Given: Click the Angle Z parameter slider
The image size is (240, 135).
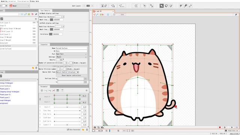Looking at the screenshot, I should (67, 107).
